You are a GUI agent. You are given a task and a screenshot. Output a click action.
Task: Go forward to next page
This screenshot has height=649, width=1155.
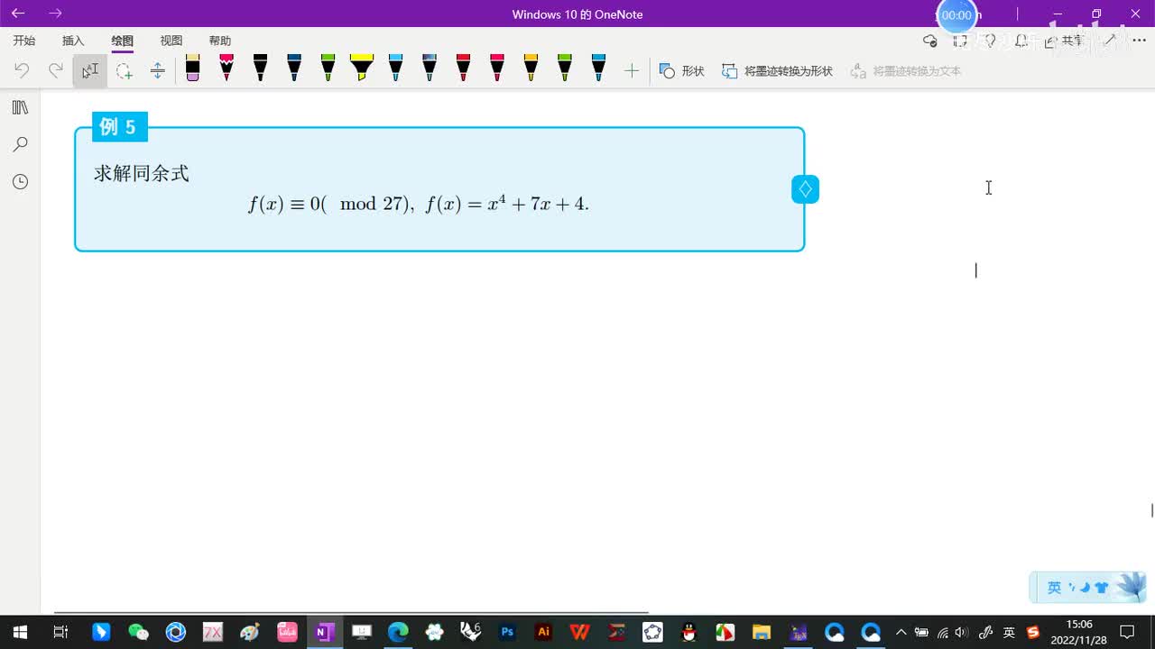(x=55, y=14)
